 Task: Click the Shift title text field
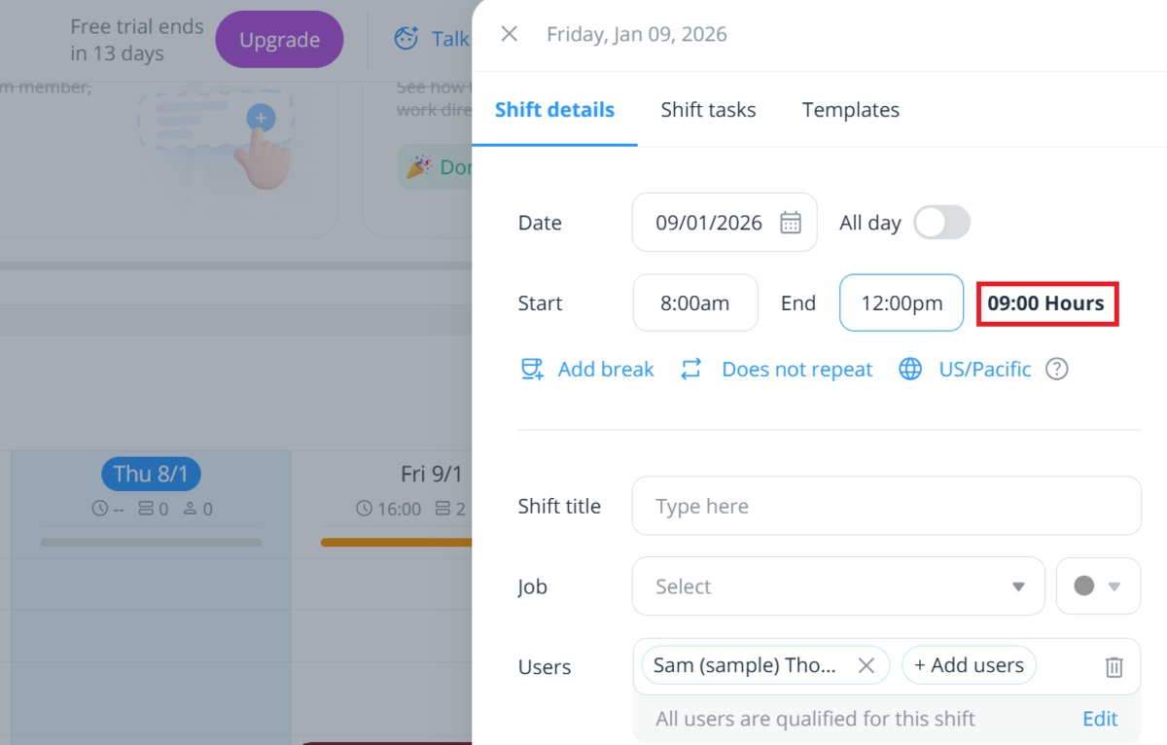(x=885, y=506)
